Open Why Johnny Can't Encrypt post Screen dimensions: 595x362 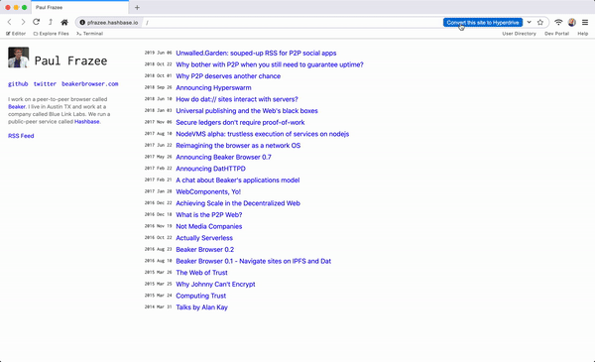[x=215, y=285]
